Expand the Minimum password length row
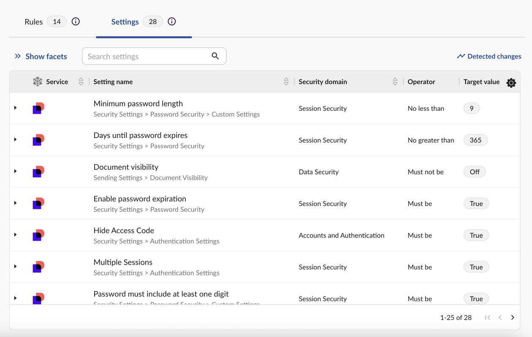The height and width of the screenshot is (337, 532). [16, 108]
